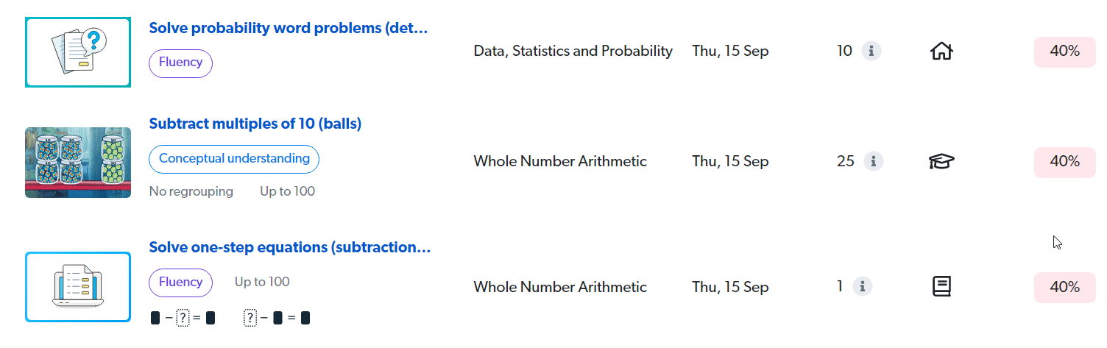Click the Fluency tag under one-step equations
1107x348 pixels.
[180, 283]
